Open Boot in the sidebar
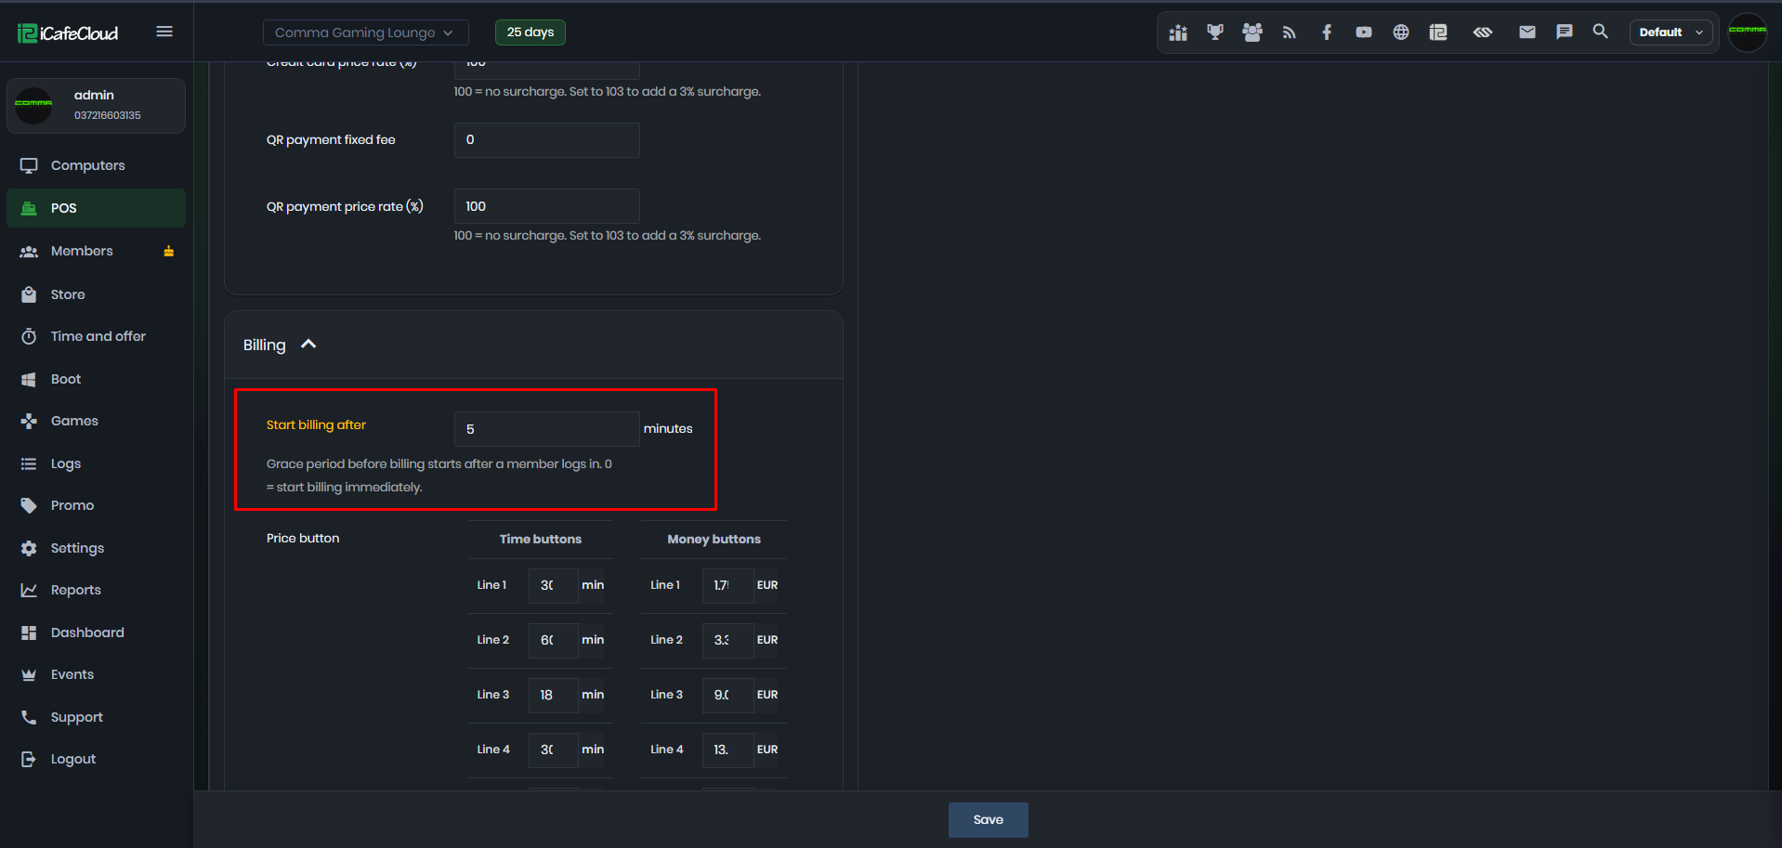Screen dimensions: 1782x848 (x=97, y=379)
